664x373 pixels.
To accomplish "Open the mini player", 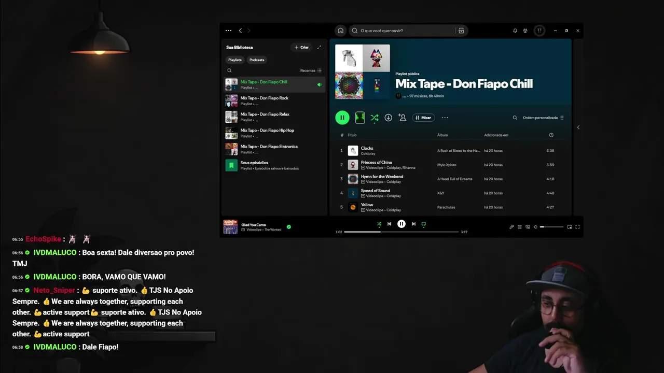I will tap(570, 227).
